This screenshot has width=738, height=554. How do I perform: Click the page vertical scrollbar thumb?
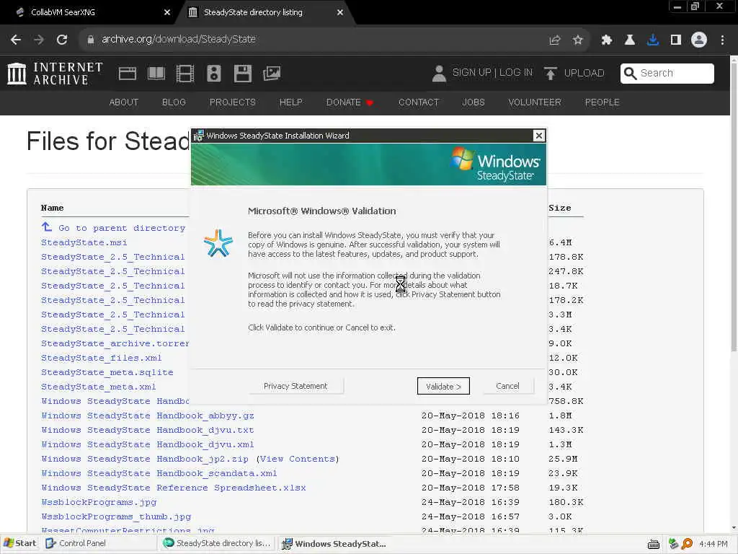point(734,206)
